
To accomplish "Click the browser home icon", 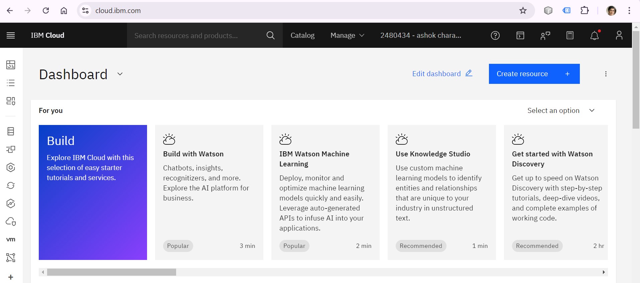I will point(64,11).
